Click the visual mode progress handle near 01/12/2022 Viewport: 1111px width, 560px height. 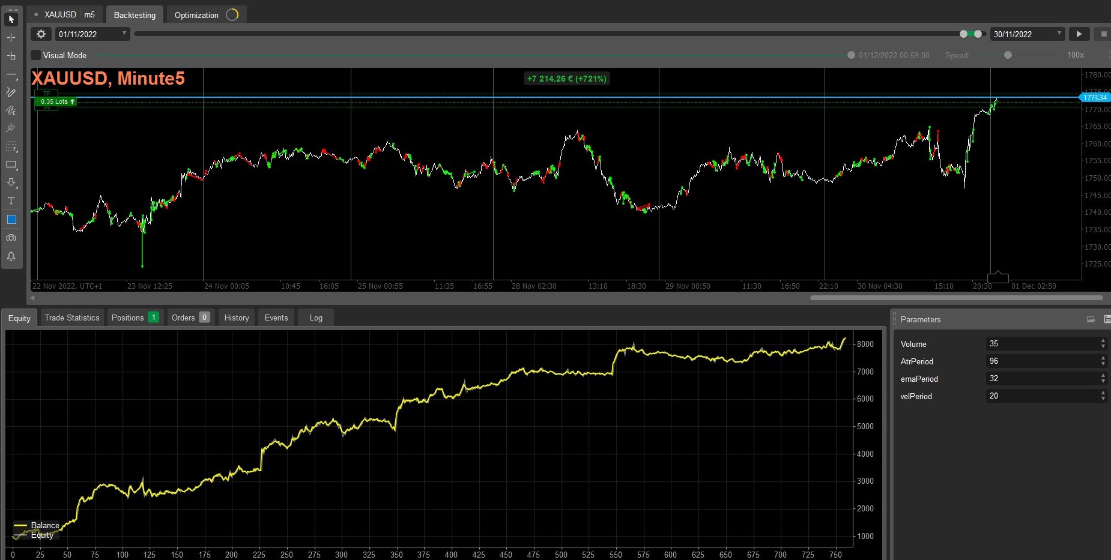pyautogui.click(x=851, y=55)
